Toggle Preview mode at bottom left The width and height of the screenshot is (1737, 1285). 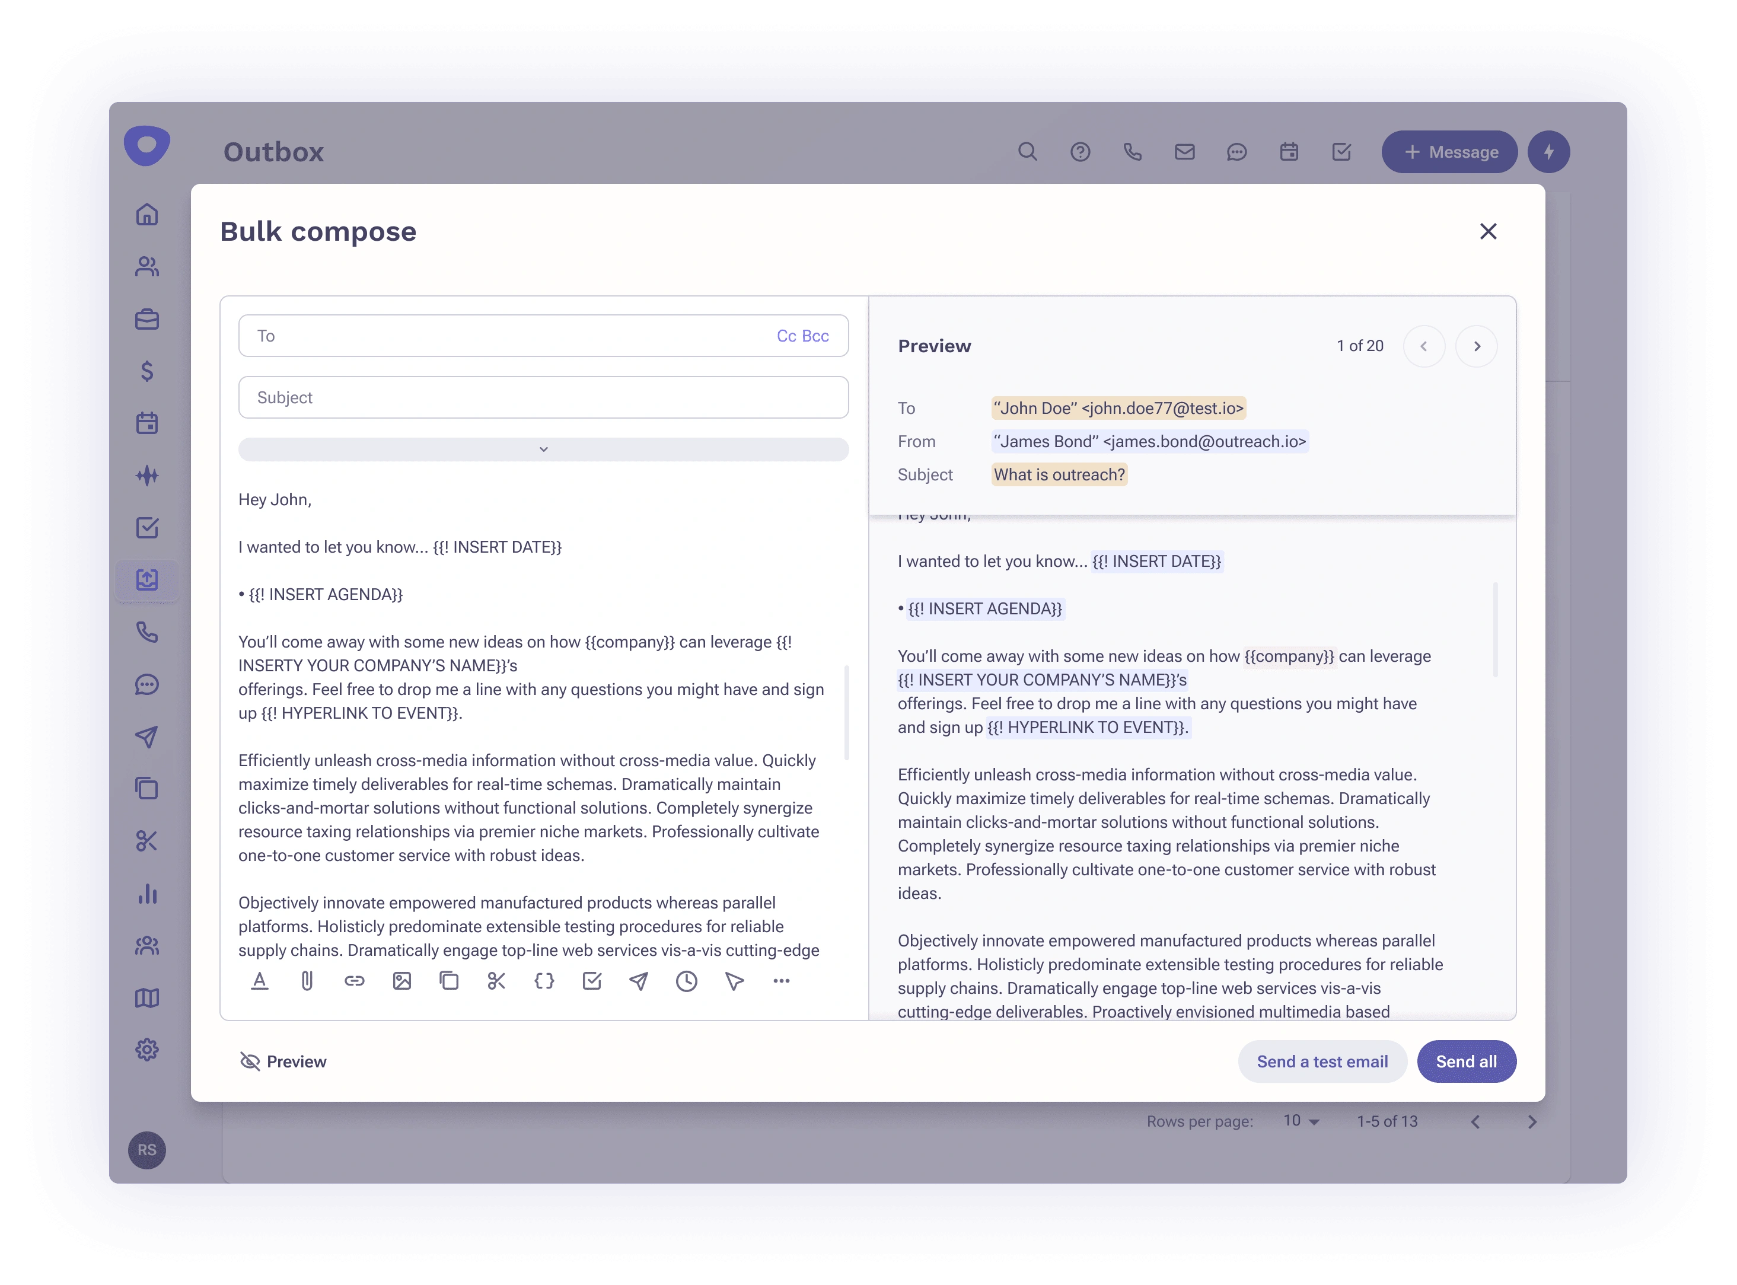[x=282, y=1061]
